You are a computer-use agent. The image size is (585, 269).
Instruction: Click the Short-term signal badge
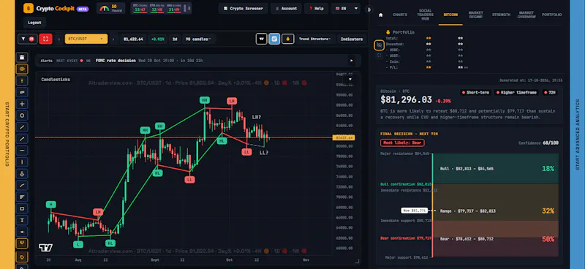pos(476,93)
